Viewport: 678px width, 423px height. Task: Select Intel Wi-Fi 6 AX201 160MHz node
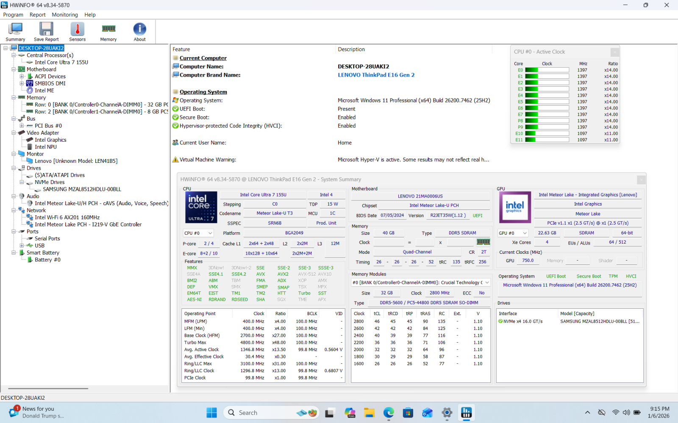coord(67,217)
